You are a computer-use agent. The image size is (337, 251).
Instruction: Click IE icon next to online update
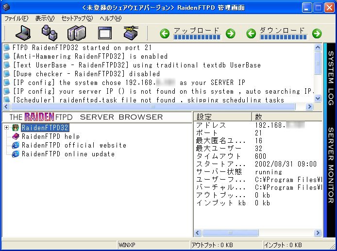16,154
